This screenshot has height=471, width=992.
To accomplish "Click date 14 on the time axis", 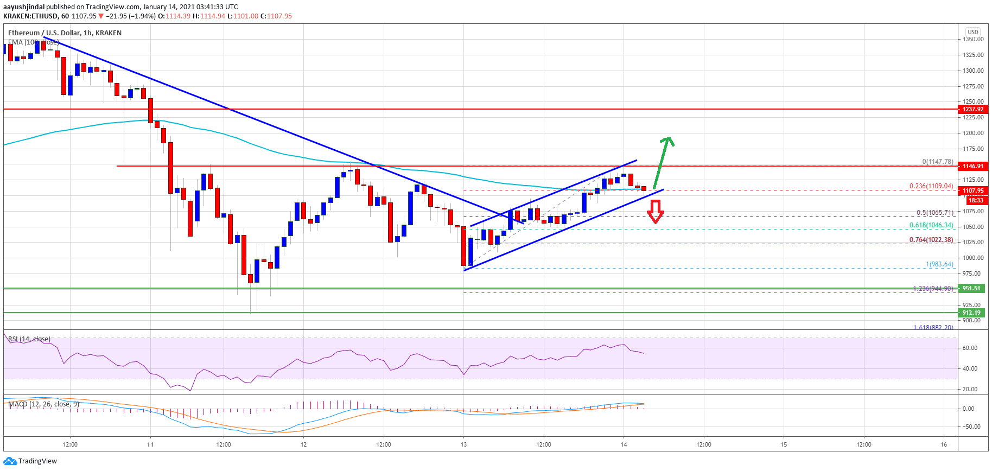I will (x=624, y=444).
